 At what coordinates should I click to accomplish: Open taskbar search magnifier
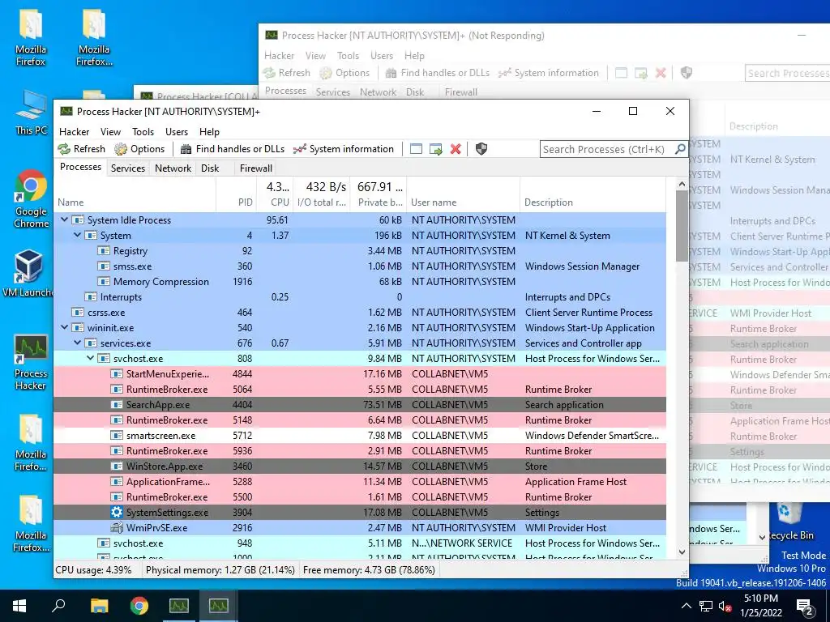[x=58, y=606]
